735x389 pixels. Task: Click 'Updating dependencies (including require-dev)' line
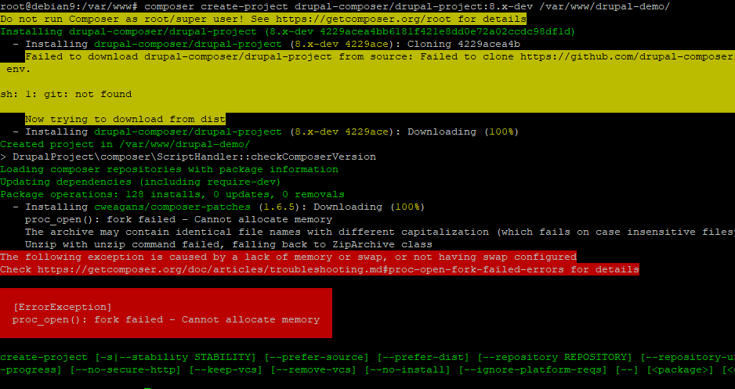pyautogui.click(x=140, y=182)
